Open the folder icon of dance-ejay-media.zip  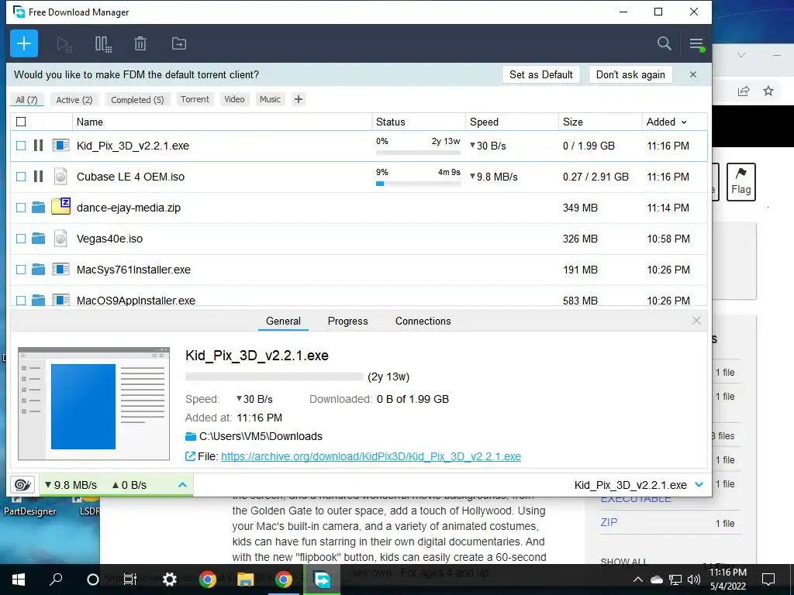[x=39, y=208]
